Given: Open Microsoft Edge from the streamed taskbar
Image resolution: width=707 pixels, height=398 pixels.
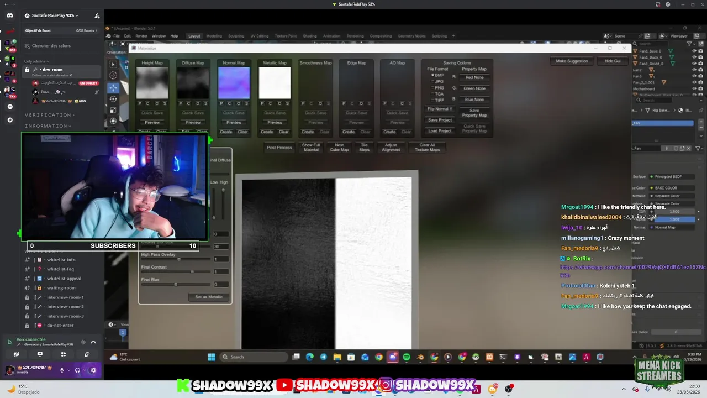Looking at the screenshot, I should (309, 357).
